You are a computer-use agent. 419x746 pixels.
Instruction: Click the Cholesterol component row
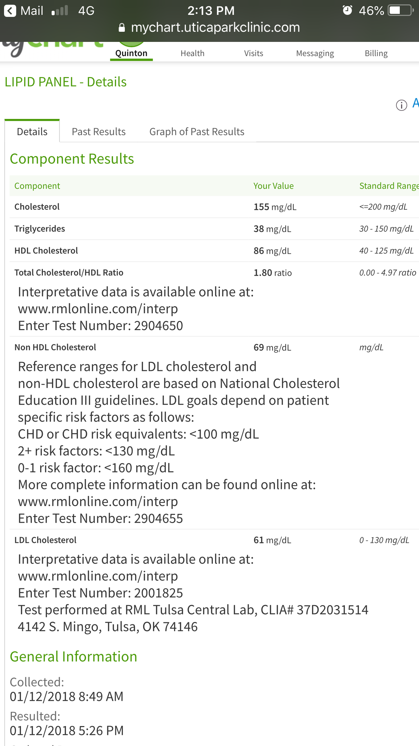(x=37, y=207)
